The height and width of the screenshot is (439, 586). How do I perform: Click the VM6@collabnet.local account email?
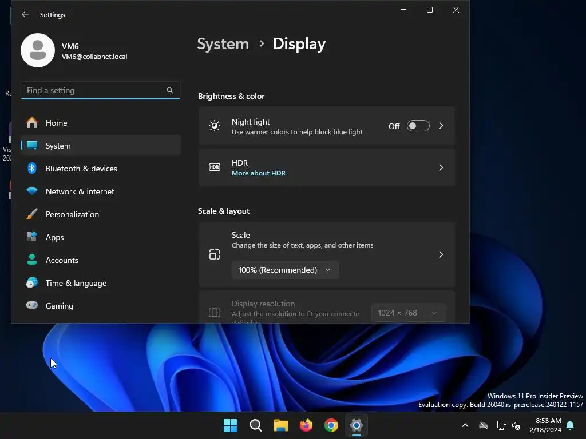(94, 57)
